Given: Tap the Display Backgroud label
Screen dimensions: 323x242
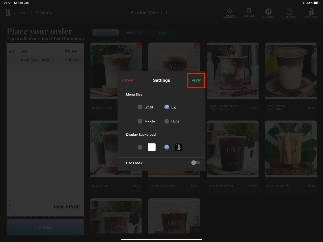Looking at the screenshot, I should tap(141, 135).
